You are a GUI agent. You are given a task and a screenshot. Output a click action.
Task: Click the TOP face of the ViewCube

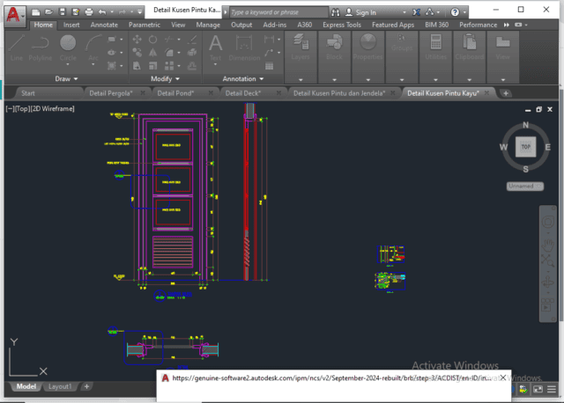(526, 146)
